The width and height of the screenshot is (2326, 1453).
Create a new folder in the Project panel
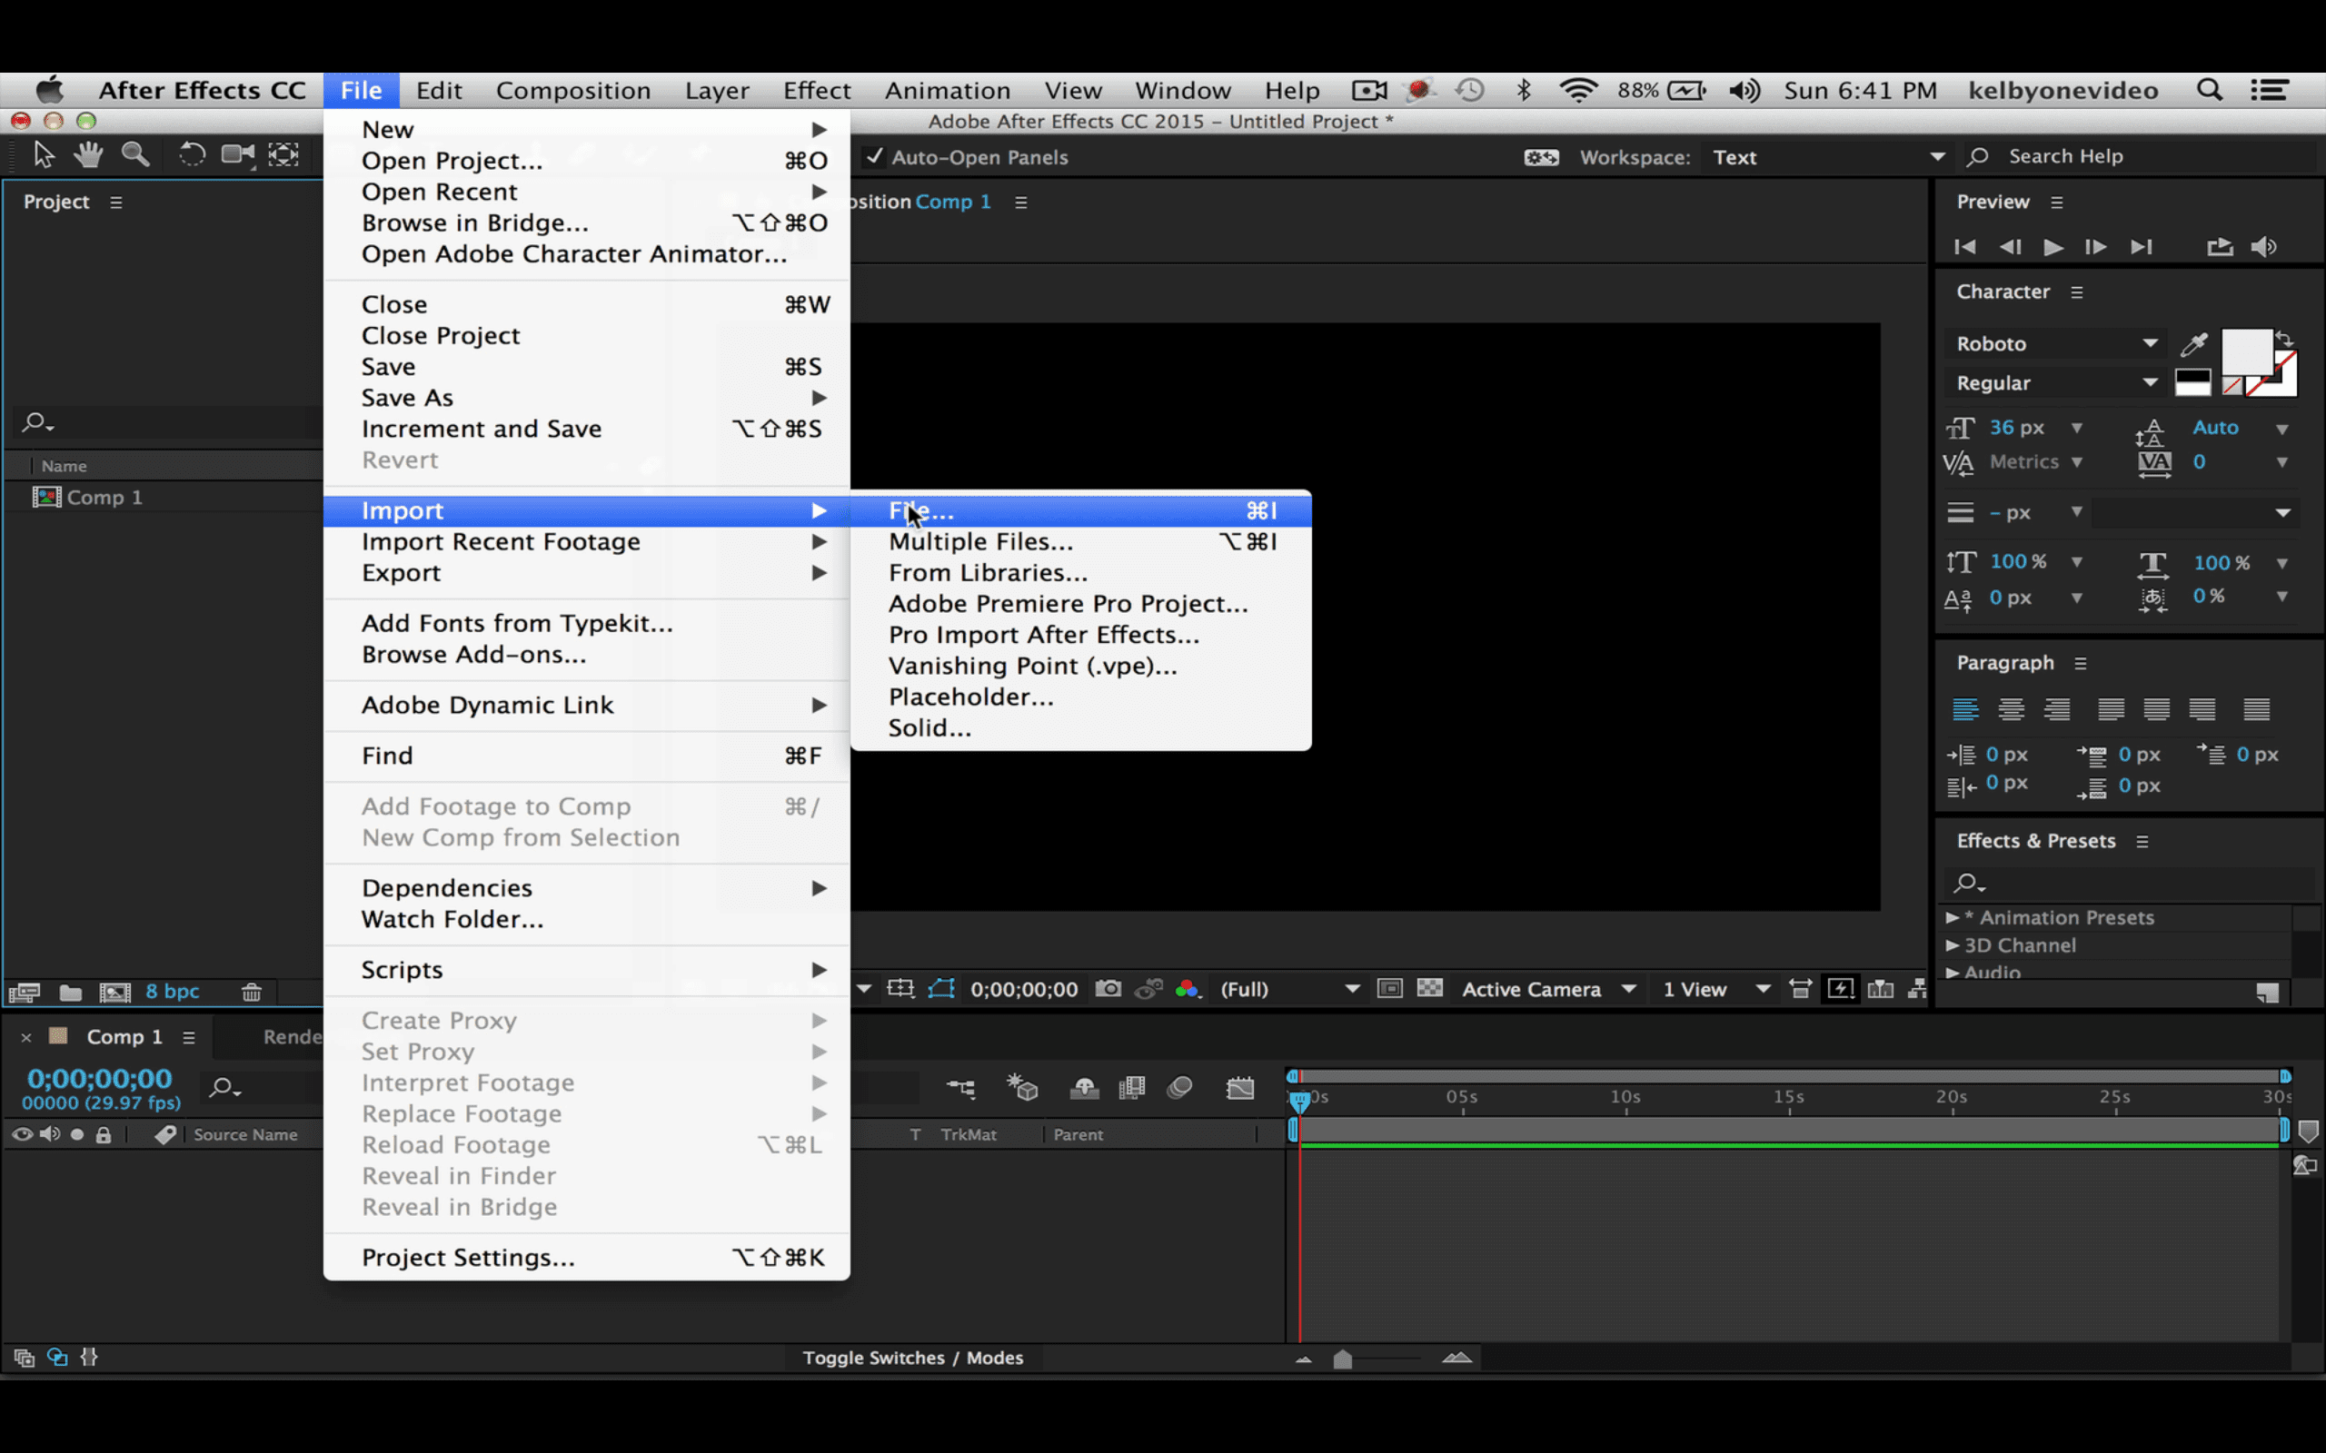70,992
